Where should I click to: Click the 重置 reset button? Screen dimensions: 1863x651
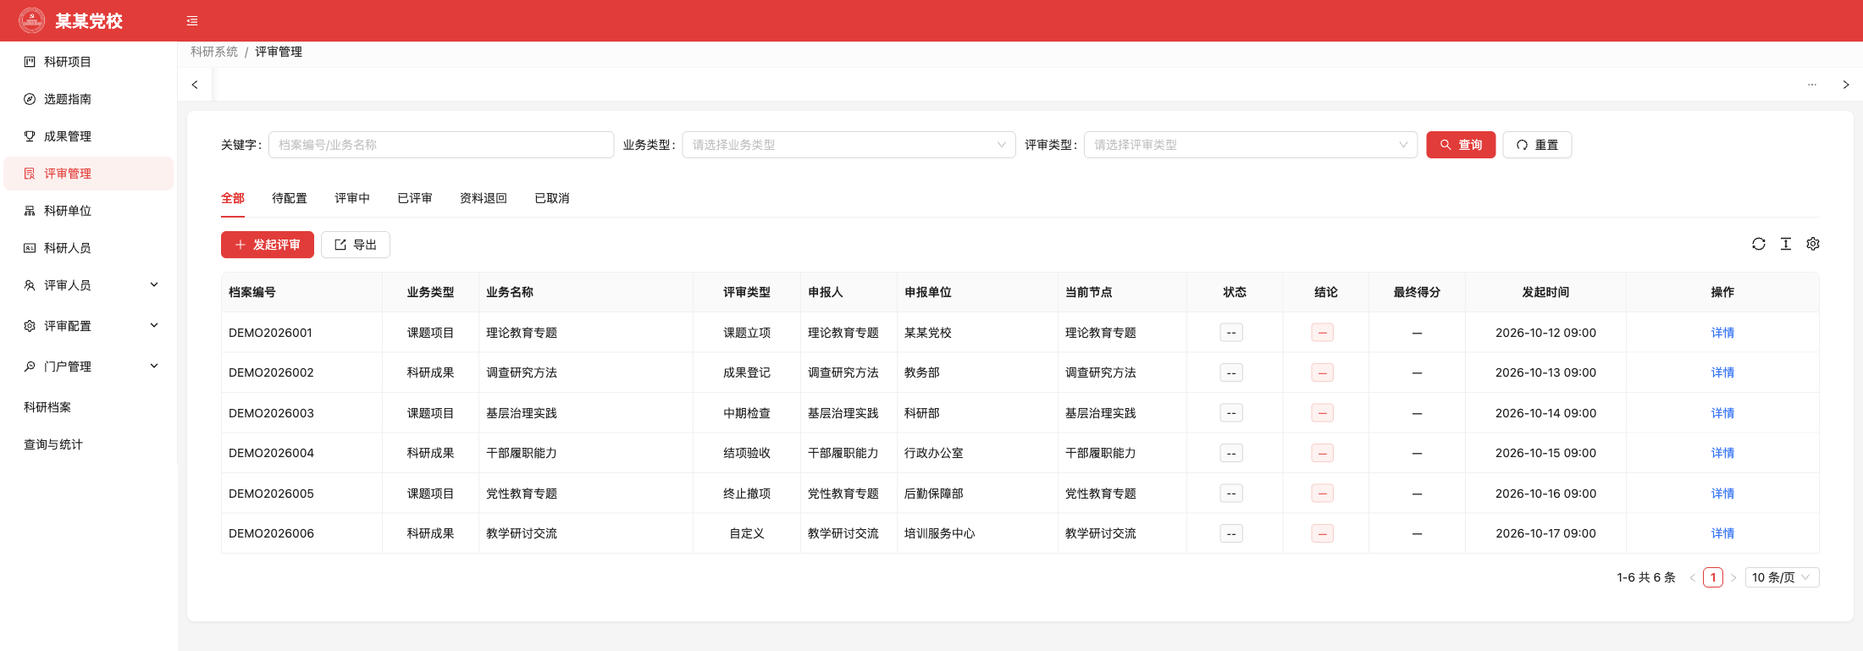(1537, 145)
